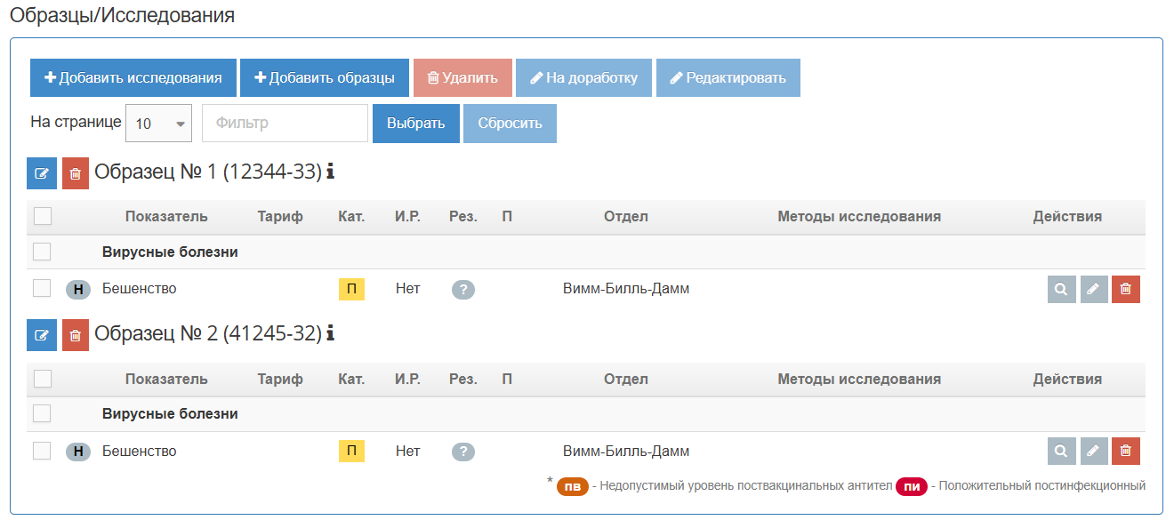This screenshot has height=528, width=1174.
Task: Click the blue edit icon for Образец № 2
Action: pyautogui.click(x=42, y=335)
